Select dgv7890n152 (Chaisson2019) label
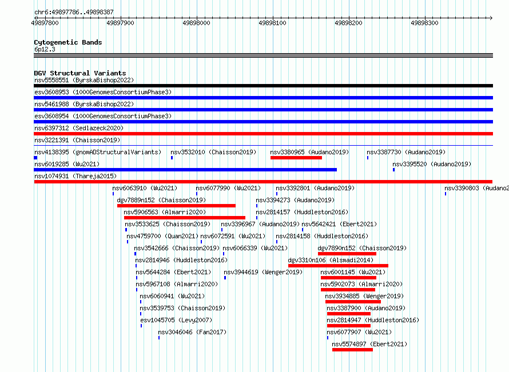Screen dimensions: 509x372 362,248
